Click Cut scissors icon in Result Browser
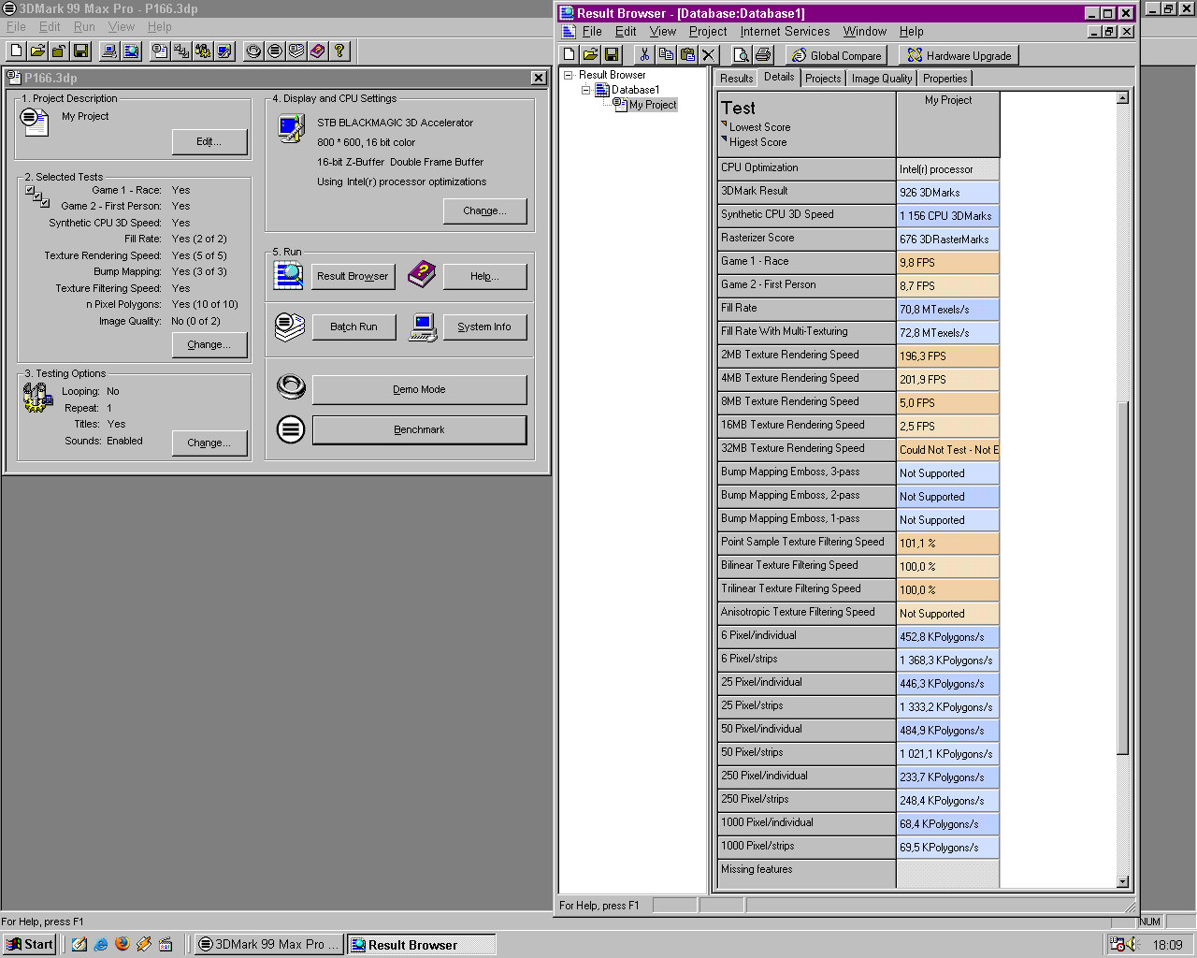The image size is (1197, 958). [644, 55]
